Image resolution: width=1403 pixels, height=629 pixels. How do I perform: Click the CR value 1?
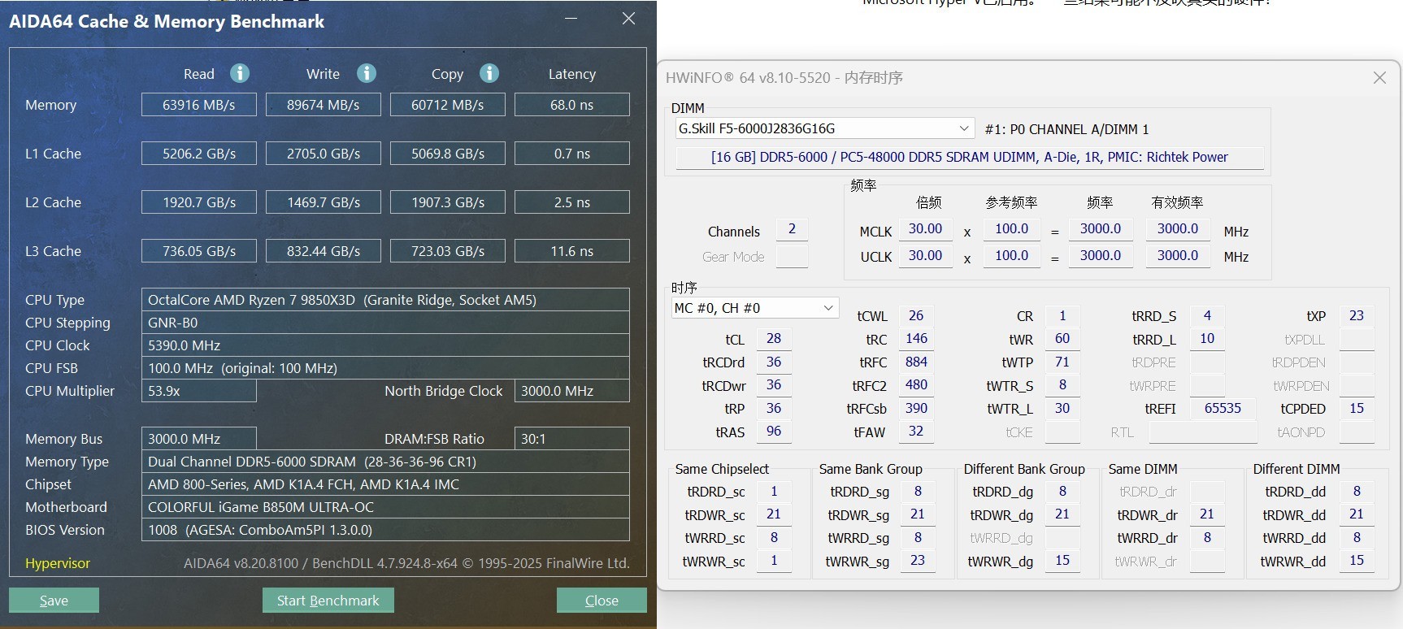(x=1062, y=316)
